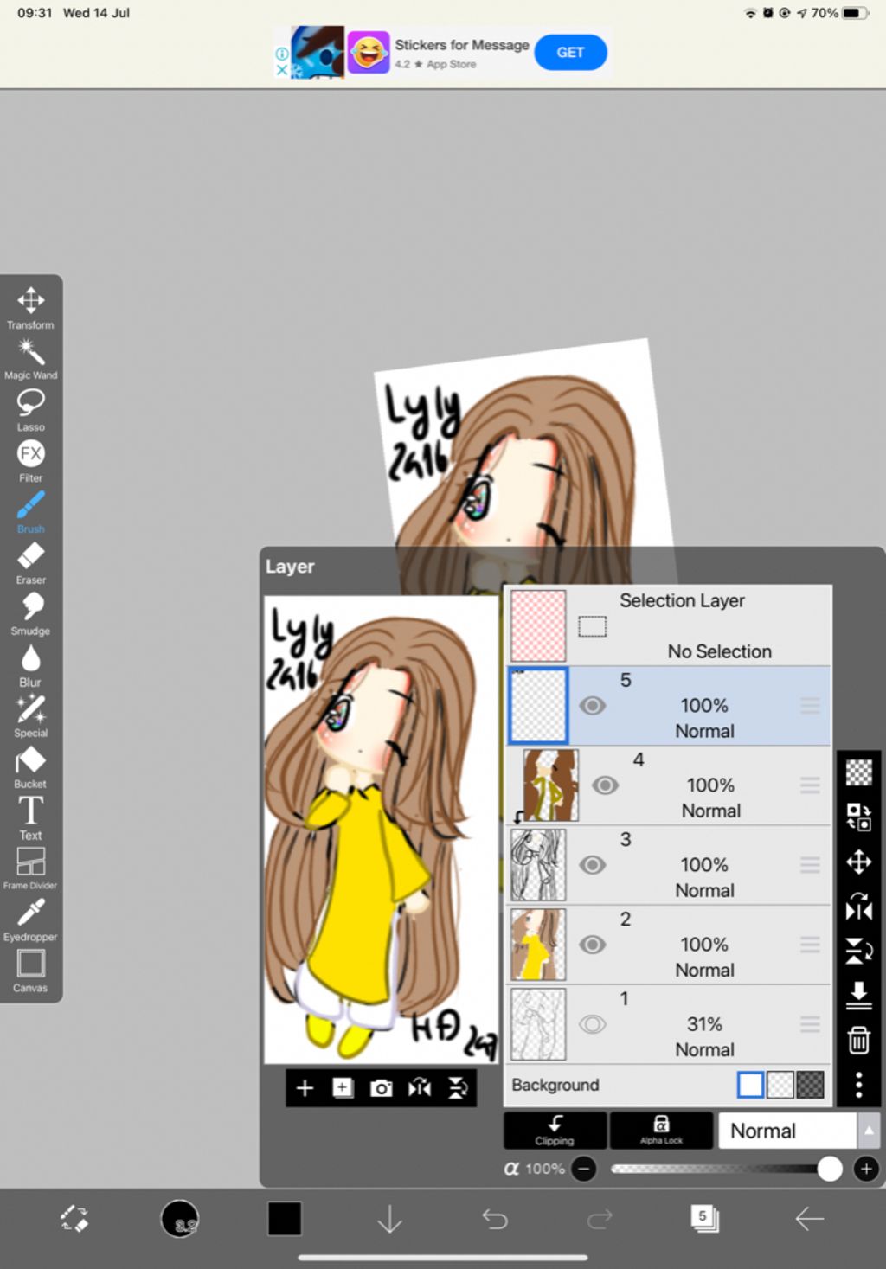
Task: Toggle visibility of layer 1
Action: tap(593, 1024)
